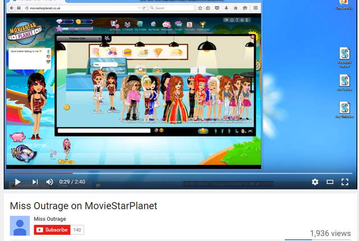
Task: Click the moviestarplanet.co.uk address bar
Action: point(82,8)
